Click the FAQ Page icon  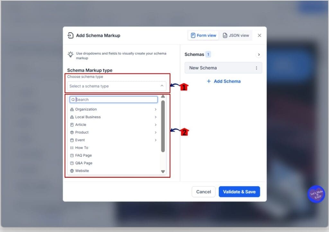71,155
